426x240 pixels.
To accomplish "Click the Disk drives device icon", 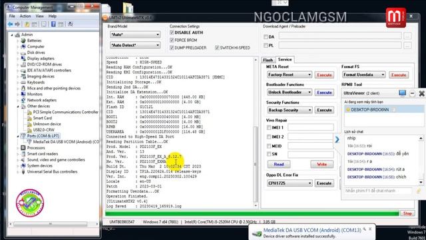I will coord(23,53).
